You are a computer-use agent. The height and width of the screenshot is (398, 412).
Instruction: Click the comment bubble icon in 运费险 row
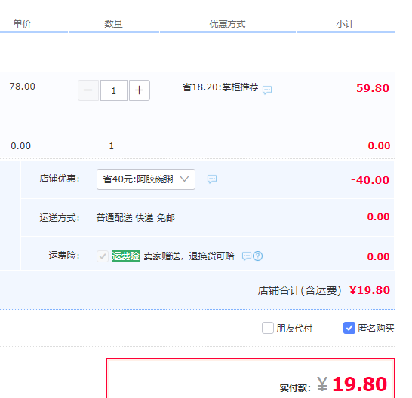coord(247,256)
